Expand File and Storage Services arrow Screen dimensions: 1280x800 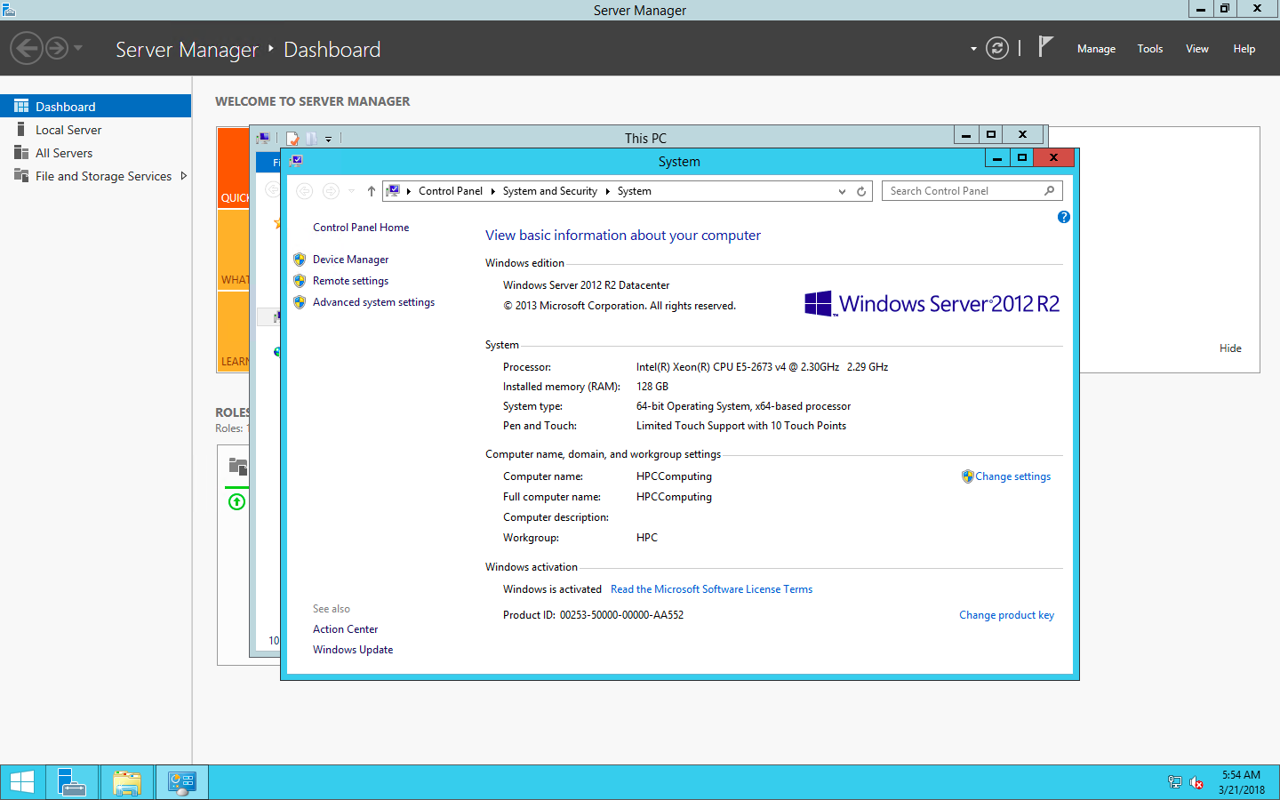tap(184, 176)
